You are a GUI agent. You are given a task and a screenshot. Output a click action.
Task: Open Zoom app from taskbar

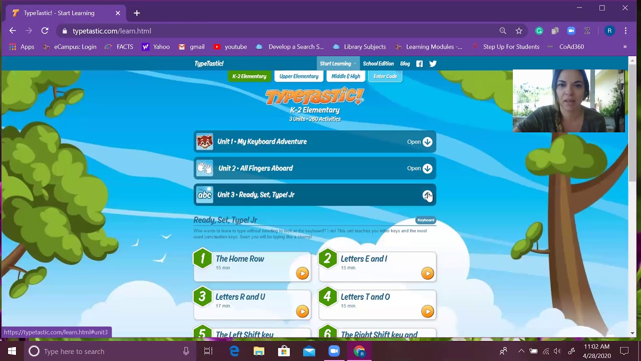coord(334,351)
